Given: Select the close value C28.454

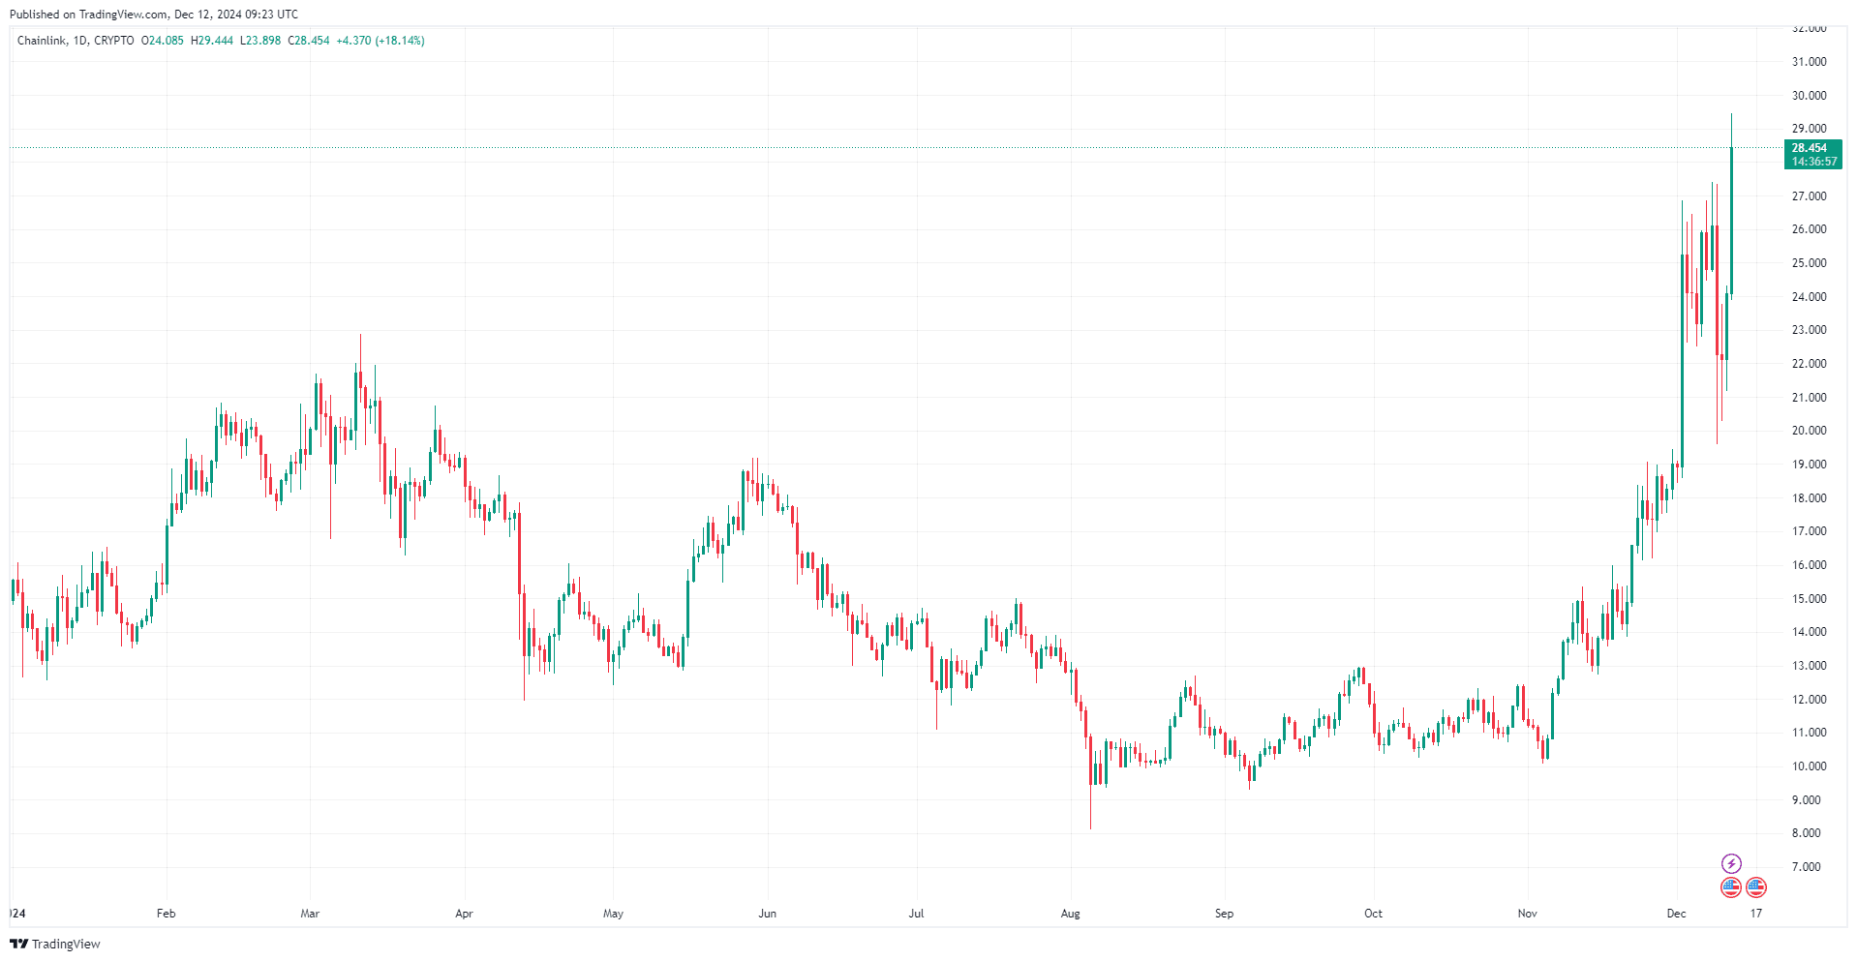Looking at the screenshot, I should pyautogui.click(x=309, y=41).
